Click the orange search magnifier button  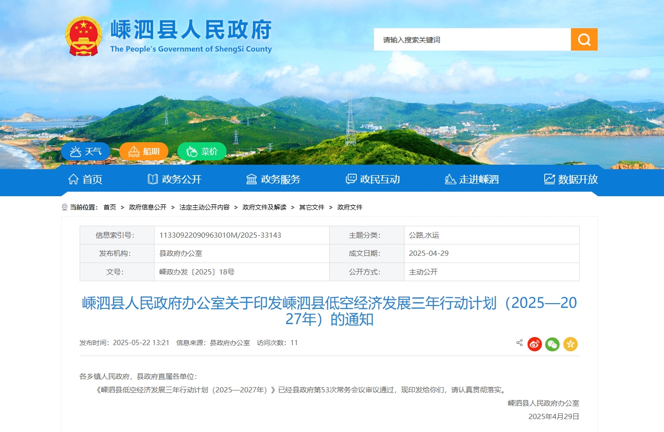[584, 40]
